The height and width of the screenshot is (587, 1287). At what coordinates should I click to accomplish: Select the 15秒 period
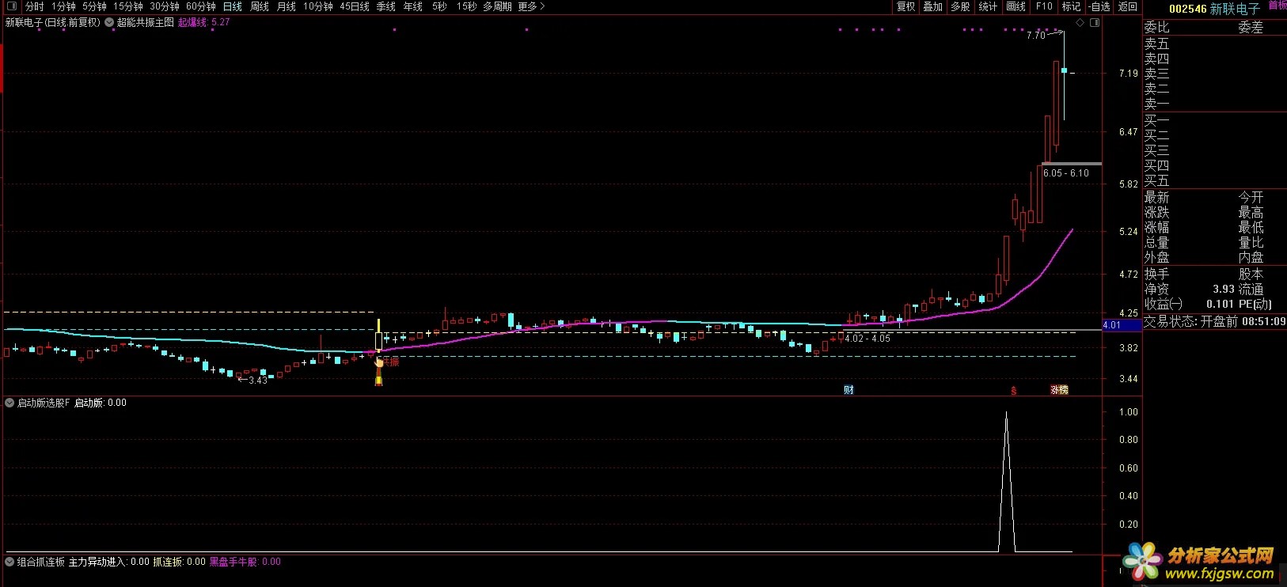(x=466, y=6)
